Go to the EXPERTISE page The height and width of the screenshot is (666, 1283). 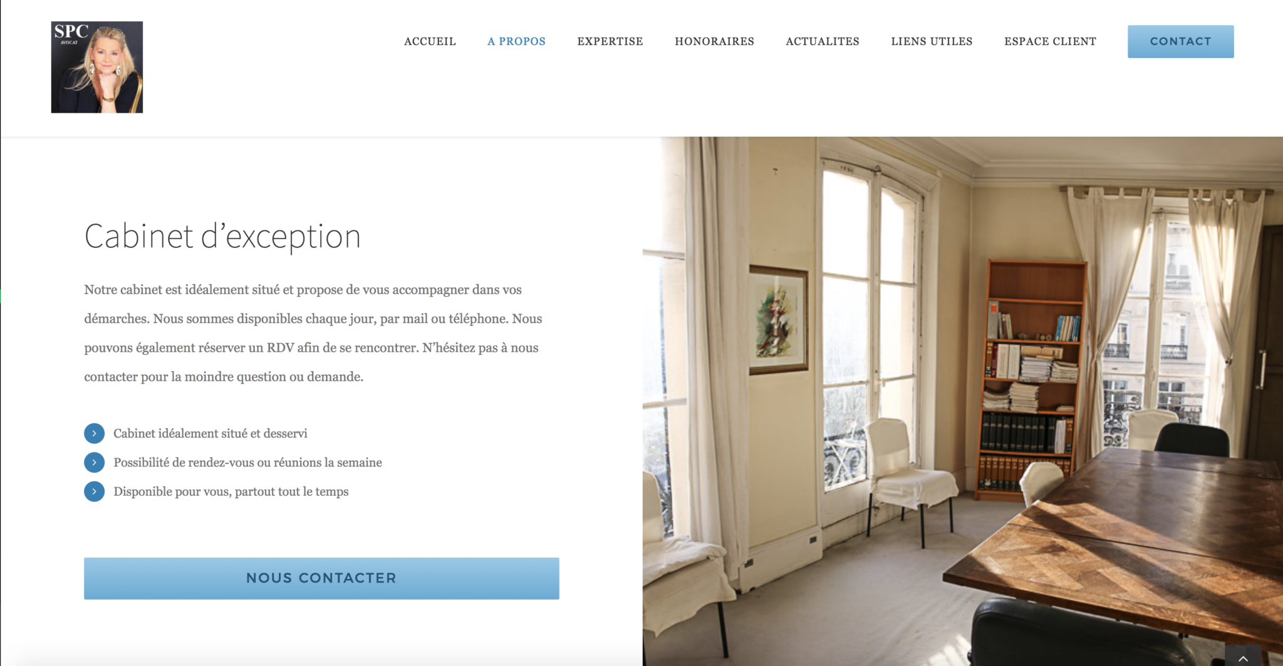click(610, 41)
